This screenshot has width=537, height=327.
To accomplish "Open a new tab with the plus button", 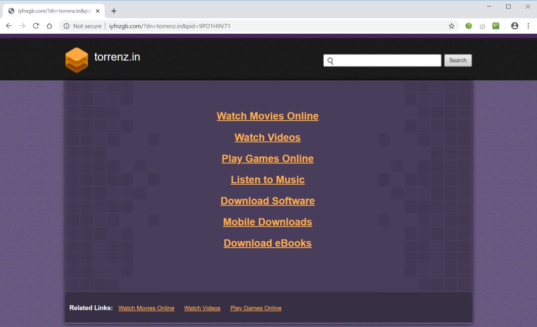I will (x=113, y=11).
